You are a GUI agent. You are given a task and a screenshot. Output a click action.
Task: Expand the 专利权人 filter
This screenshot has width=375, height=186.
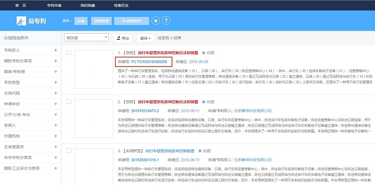pyautogui.click(x=55, y=50)
